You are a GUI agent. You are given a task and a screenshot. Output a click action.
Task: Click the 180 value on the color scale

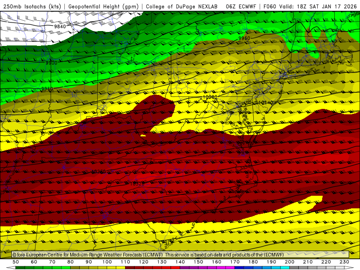point(253,262)
